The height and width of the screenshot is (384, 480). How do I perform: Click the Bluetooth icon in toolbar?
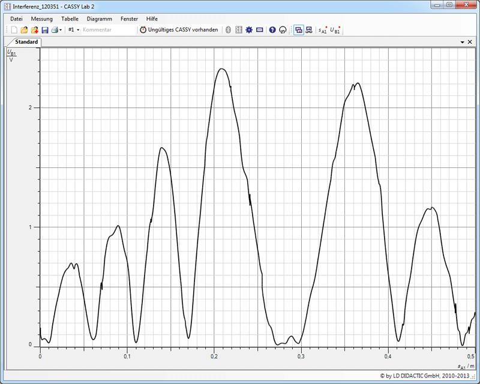[228, 29]
